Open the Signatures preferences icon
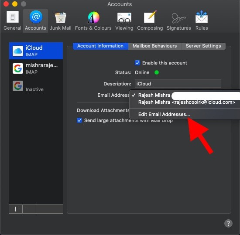This screenshot has height=235, width=240. click(x=178, y=20)
